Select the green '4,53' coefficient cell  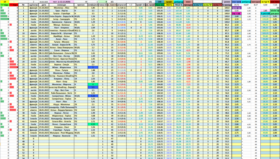tap(93, 124)
